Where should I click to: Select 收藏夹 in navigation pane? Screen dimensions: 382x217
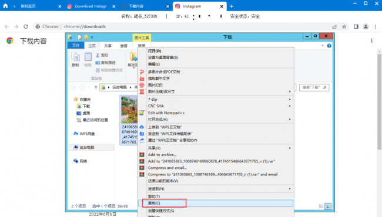tap(82, 99)
